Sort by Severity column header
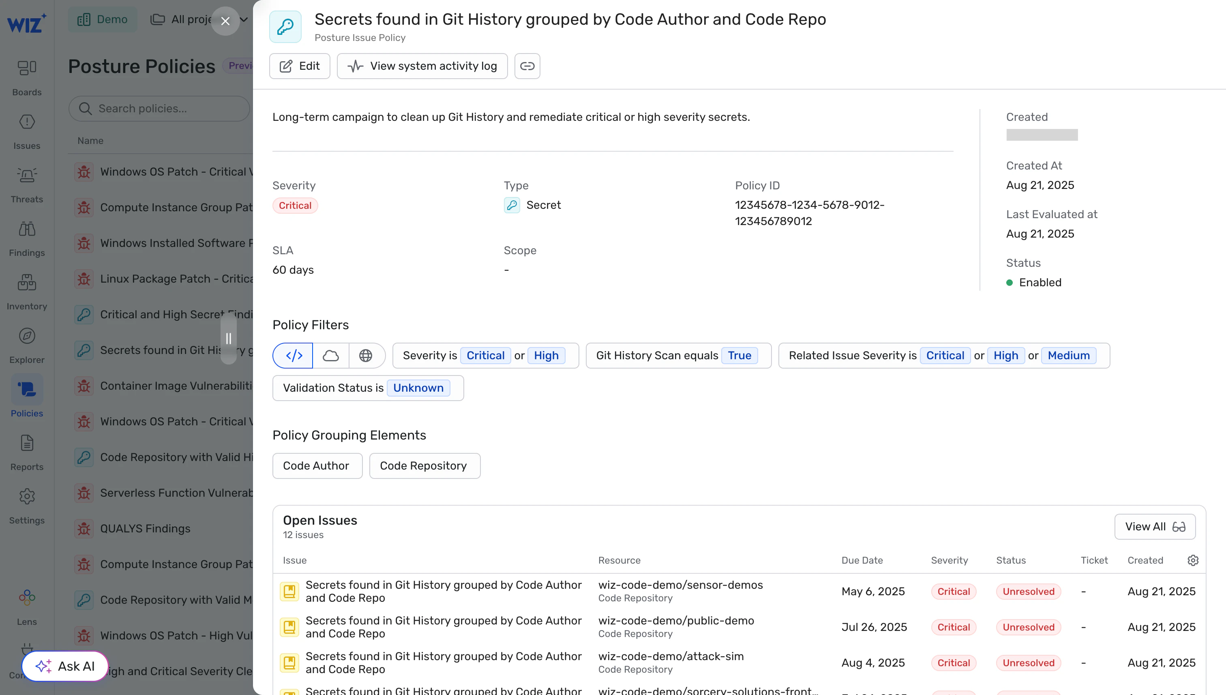The image size is (1226, 695). click(x=949, y=560)
